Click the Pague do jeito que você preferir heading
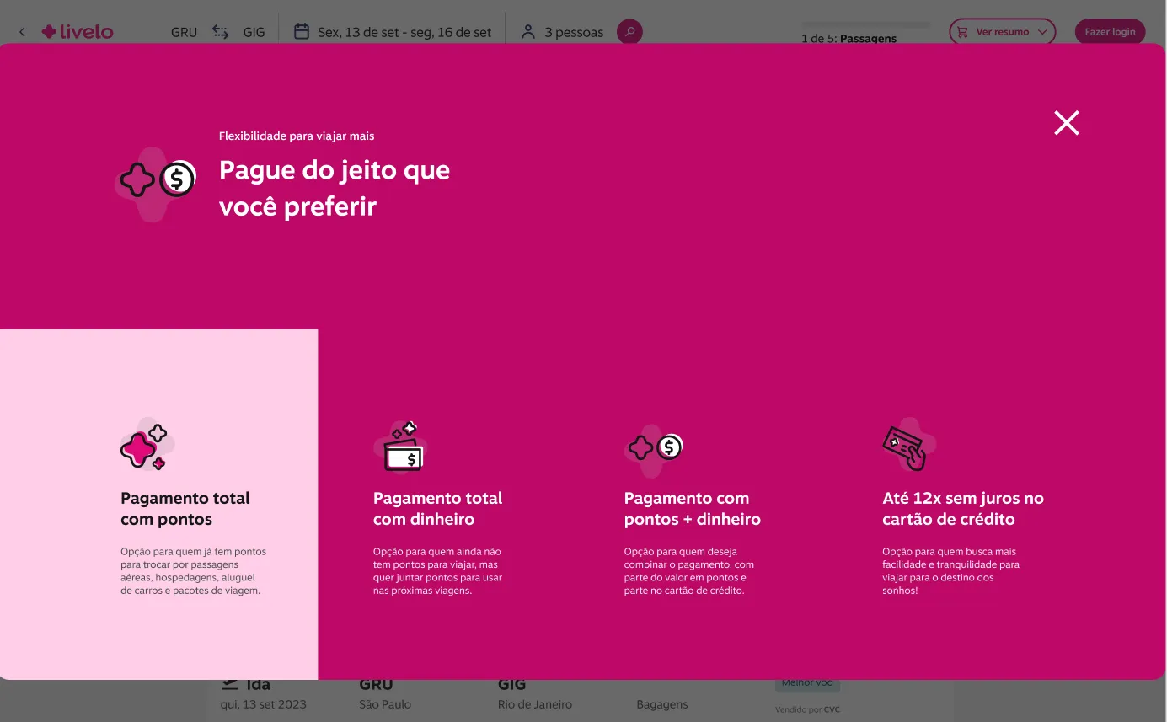This screenshot has height=722, width=1167. (335, 188)
